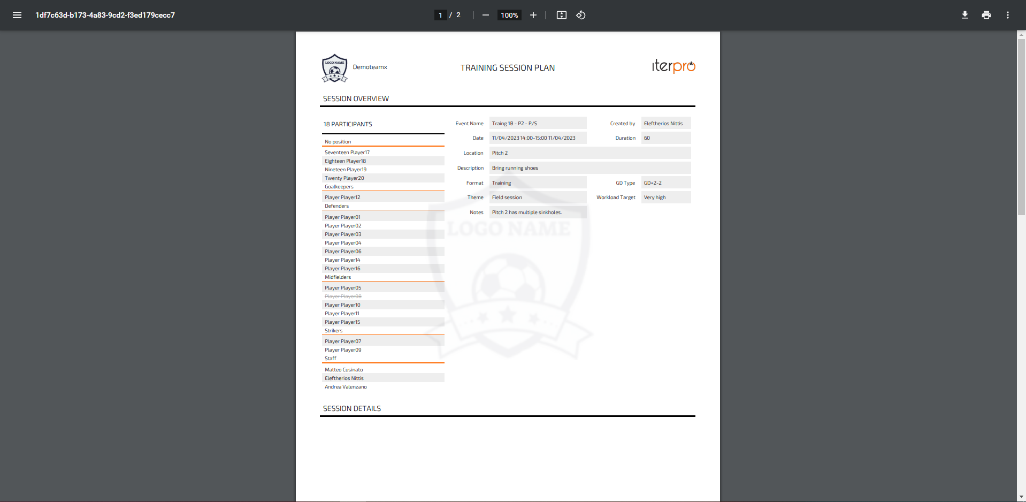Click the current page number field
1026x502 pixels.
tap(440, 15)
